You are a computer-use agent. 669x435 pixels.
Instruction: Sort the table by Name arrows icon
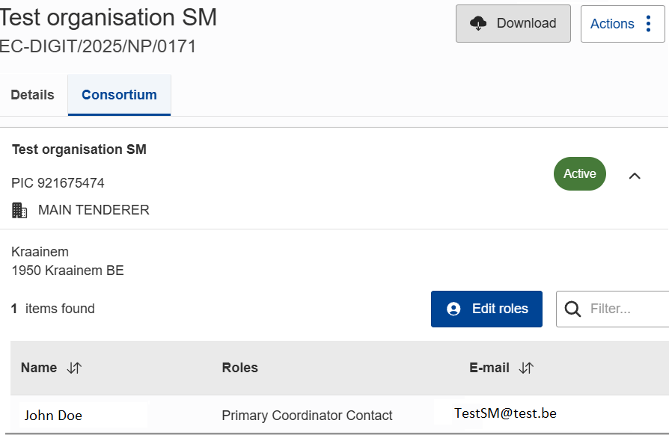click(74, 368)
